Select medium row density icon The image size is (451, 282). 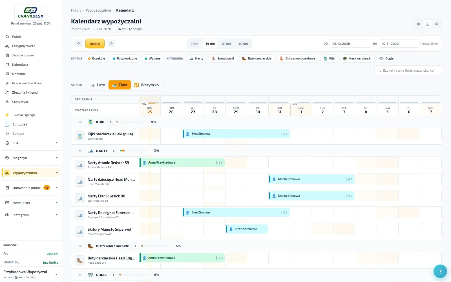[x=427, y=24]
